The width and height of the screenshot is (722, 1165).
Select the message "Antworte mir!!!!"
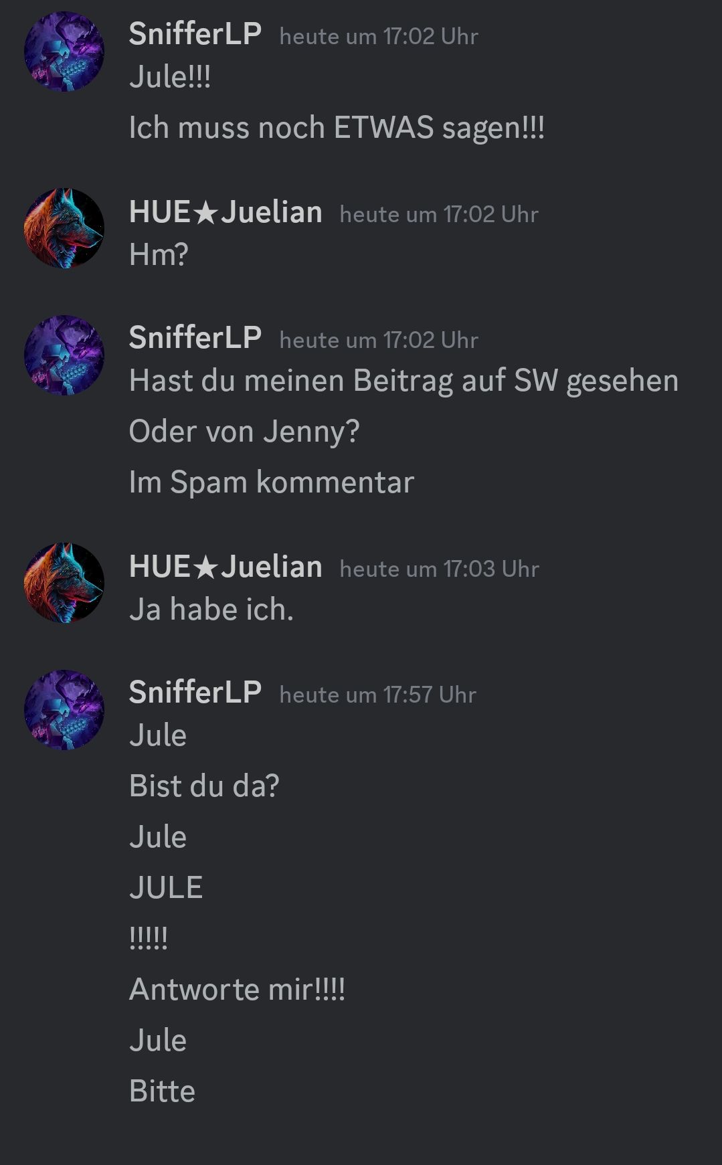(x=237, y=990)
